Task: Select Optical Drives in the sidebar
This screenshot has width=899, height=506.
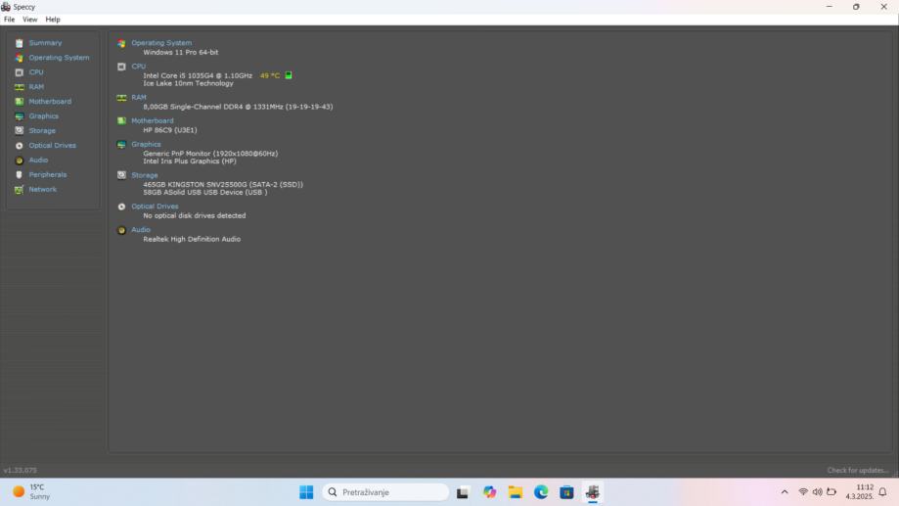Action: tap(52, 145)
